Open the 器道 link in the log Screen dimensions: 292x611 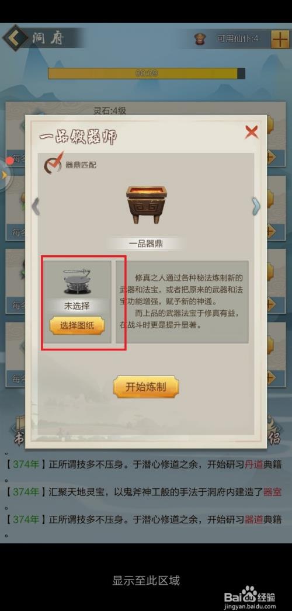coord(254,519)
